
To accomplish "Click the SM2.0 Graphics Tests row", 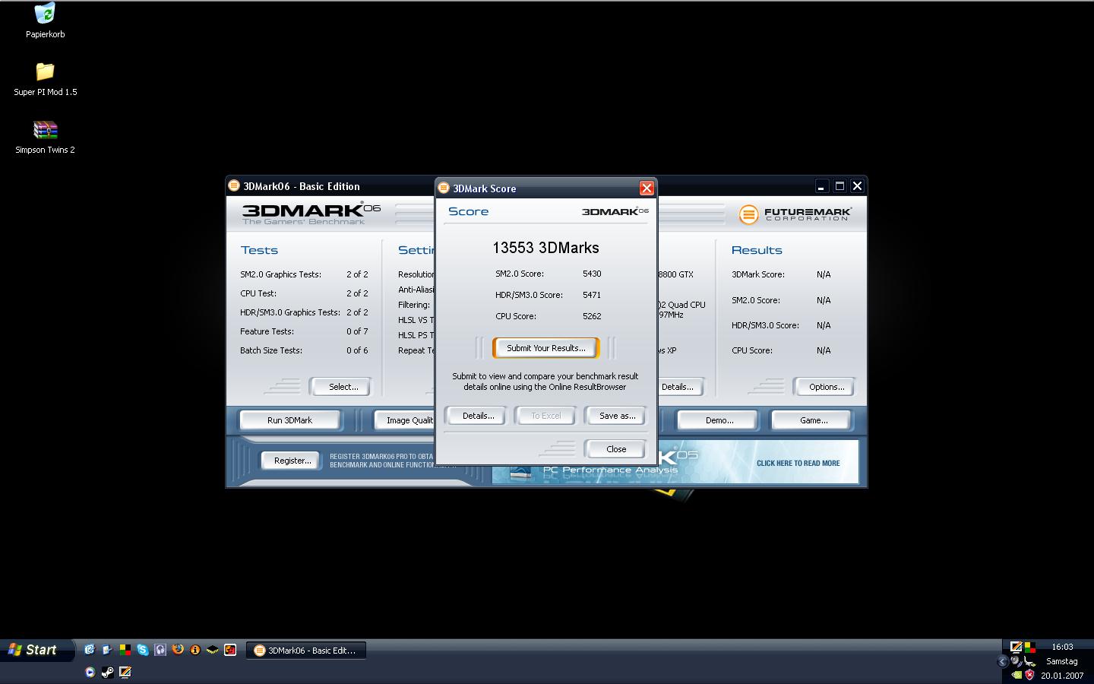I will 304,274.
